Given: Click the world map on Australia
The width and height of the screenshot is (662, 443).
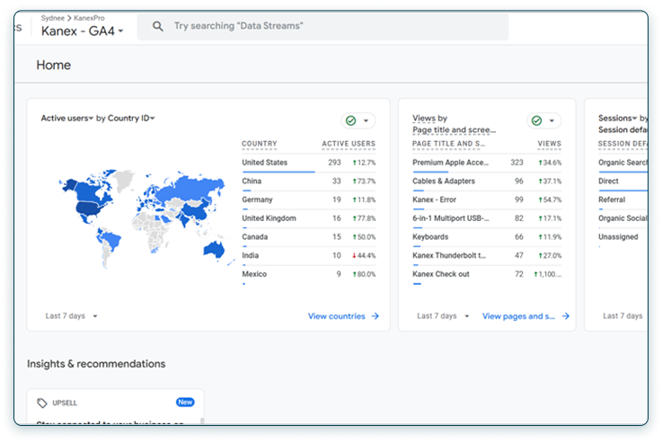Looking at the screenshot, I should tap(214, 248).
